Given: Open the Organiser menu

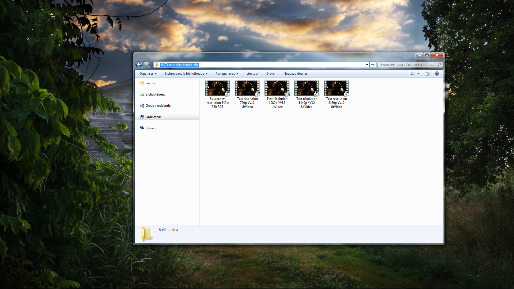Looking at the screenshot, I should click(x=148, y=74).
